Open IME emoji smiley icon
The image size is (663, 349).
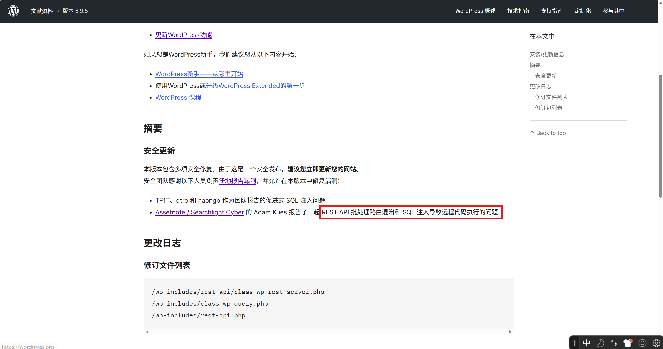point(642,343)
